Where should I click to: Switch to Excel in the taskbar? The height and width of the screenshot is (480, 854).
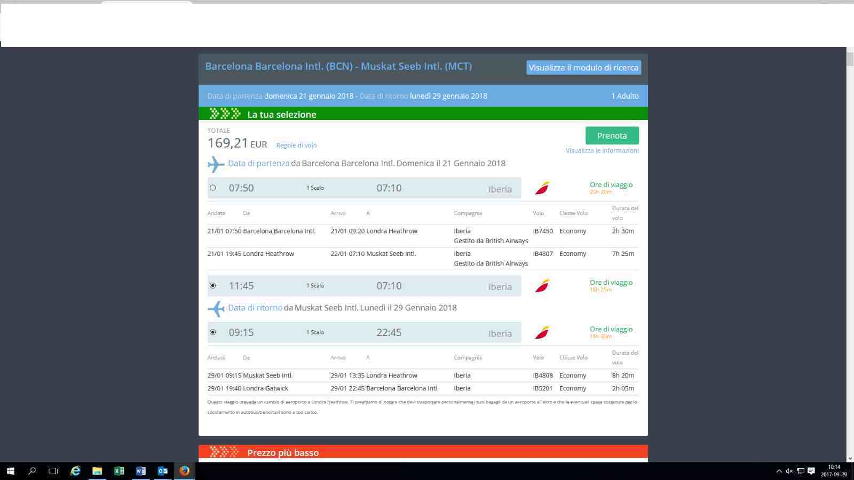pyautogui.click(x=119, y=471)
